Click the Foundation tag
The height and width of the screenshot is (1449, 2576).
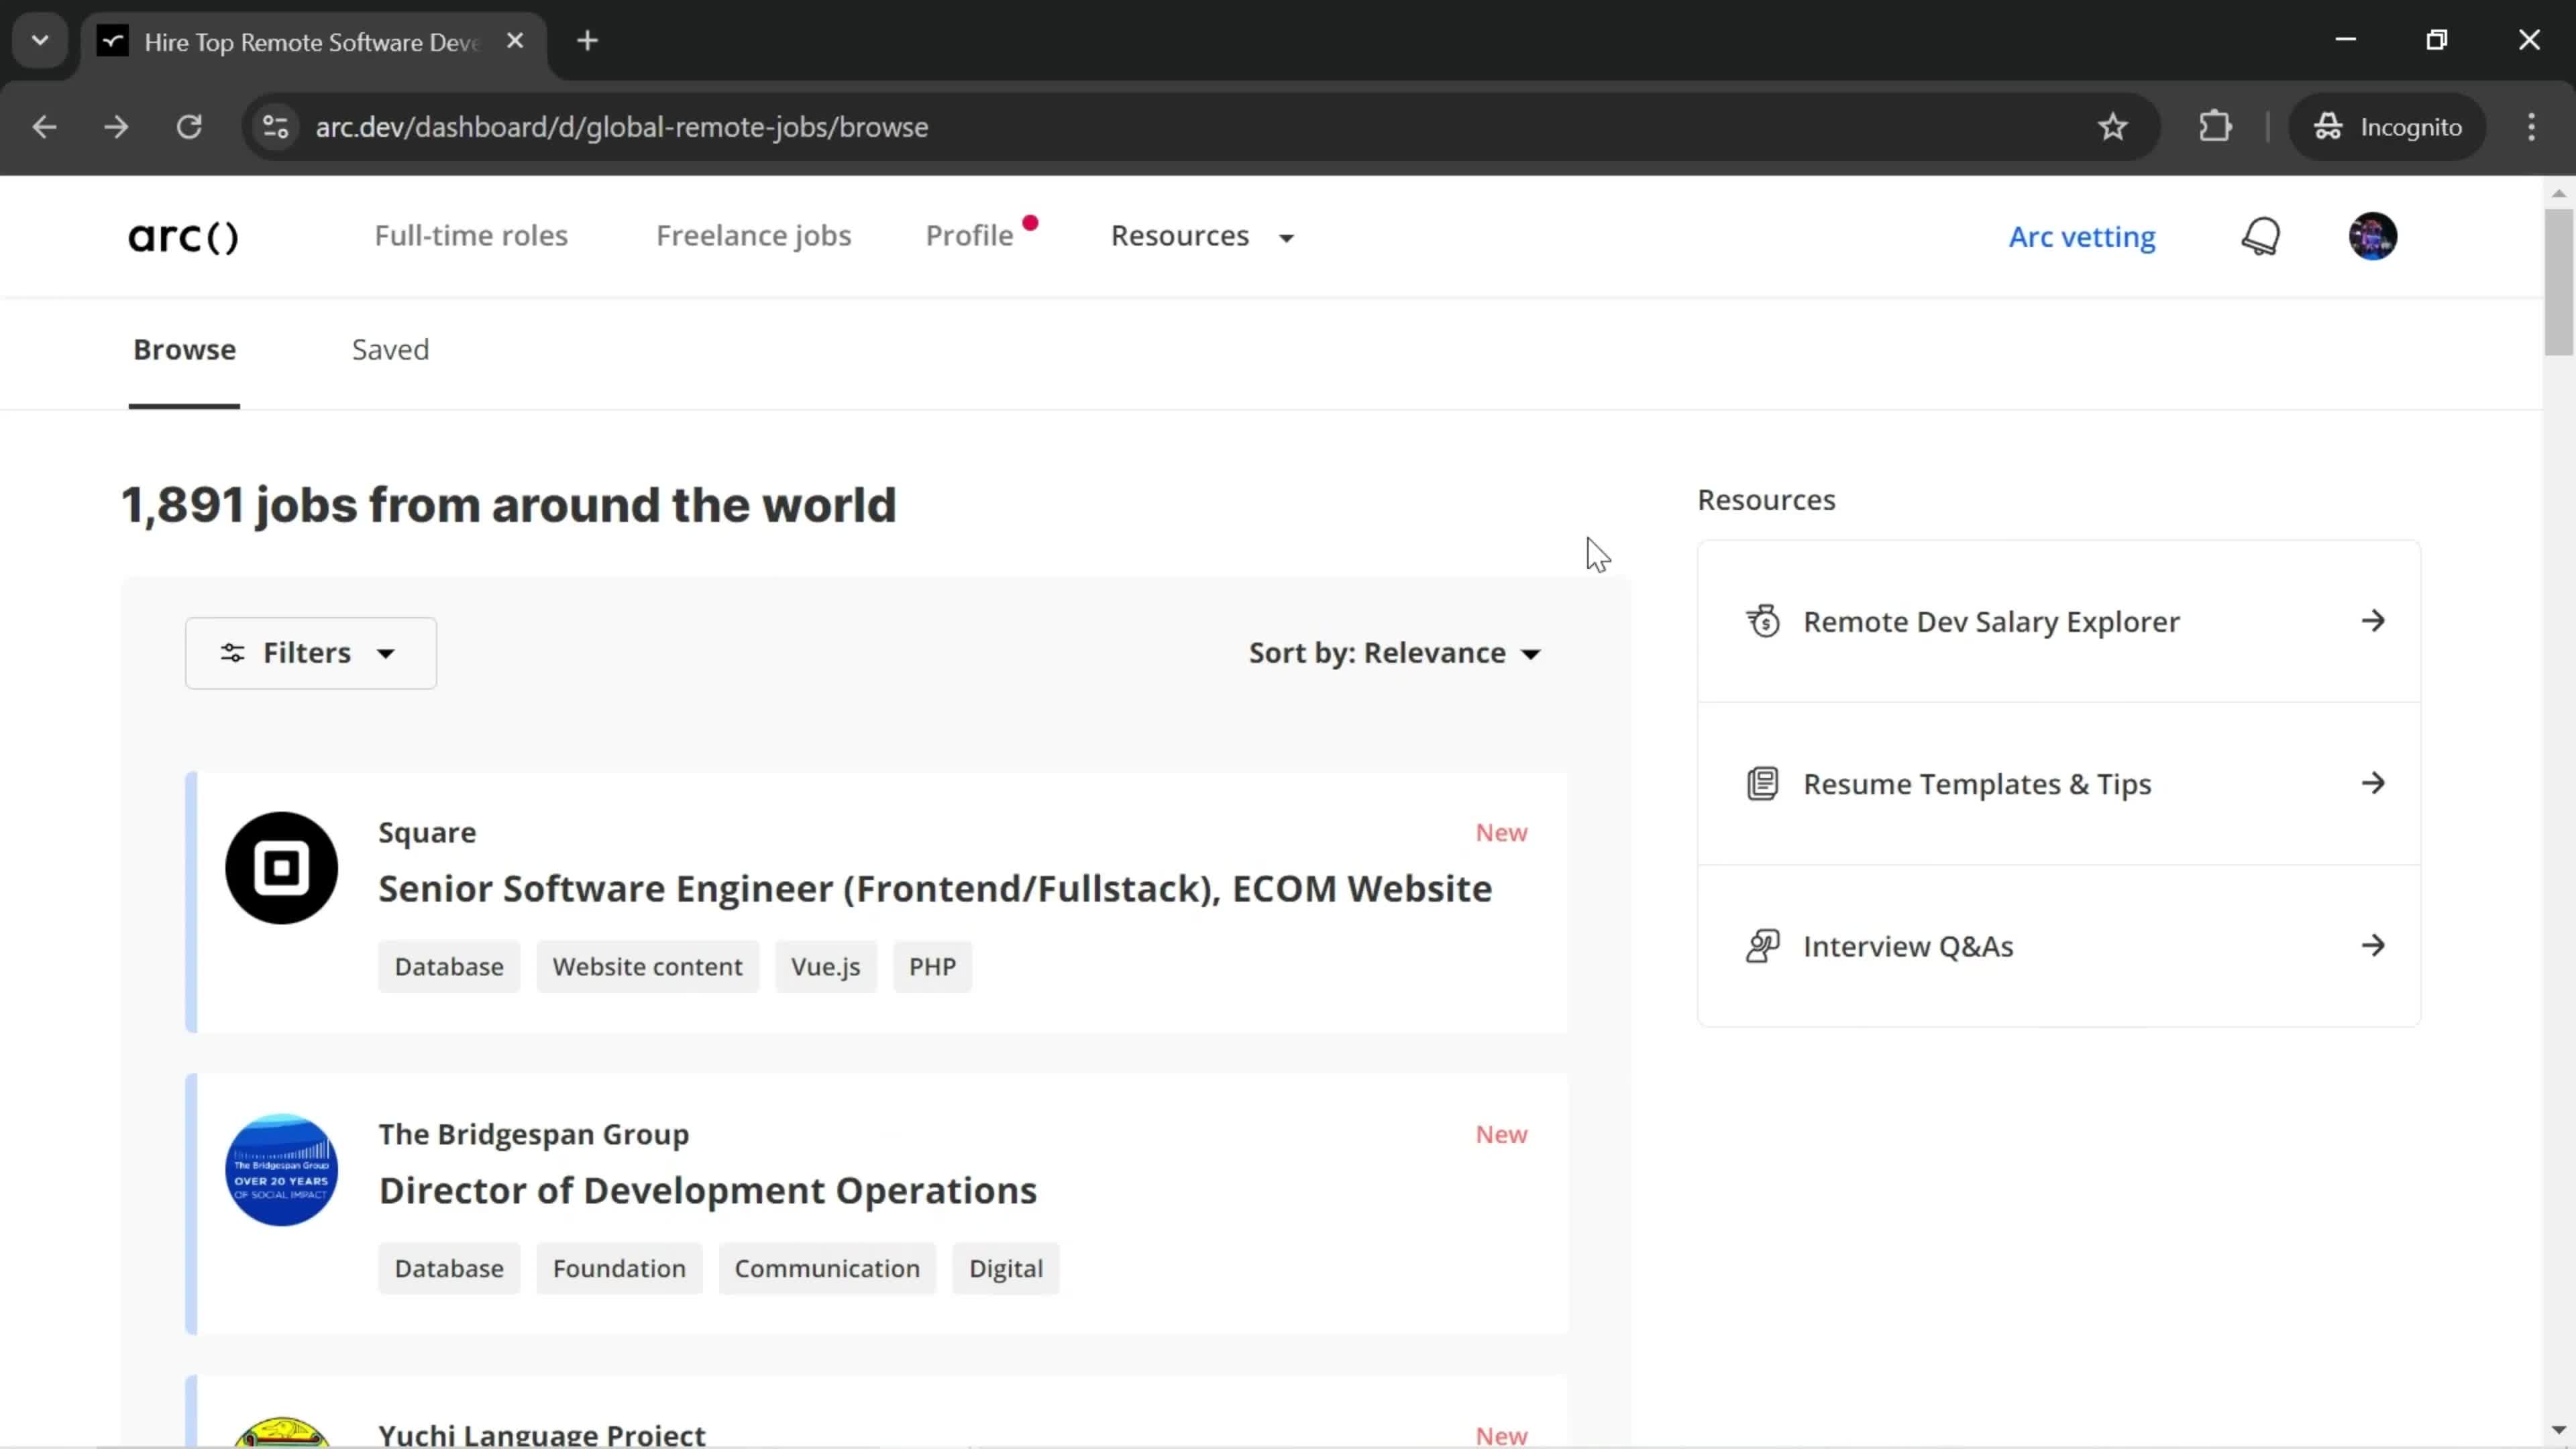click(619, 1269)
